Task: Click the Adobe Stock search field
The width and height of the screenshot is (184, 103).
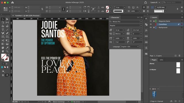Action: coord(172,2)
